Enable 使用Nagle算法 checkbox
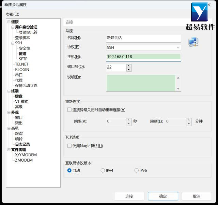The width and height of the screenshot is (218, 205). tap(69, 146)
